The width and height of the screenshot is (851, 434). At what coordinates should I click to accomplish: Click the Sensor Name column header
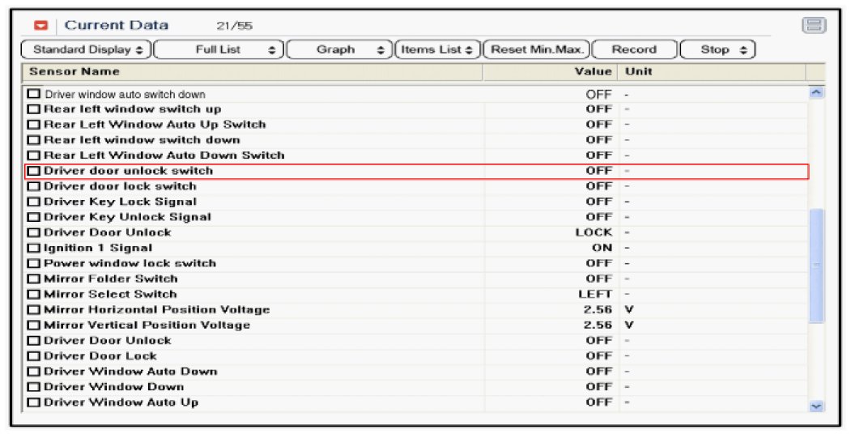click(x=251, y=72)
